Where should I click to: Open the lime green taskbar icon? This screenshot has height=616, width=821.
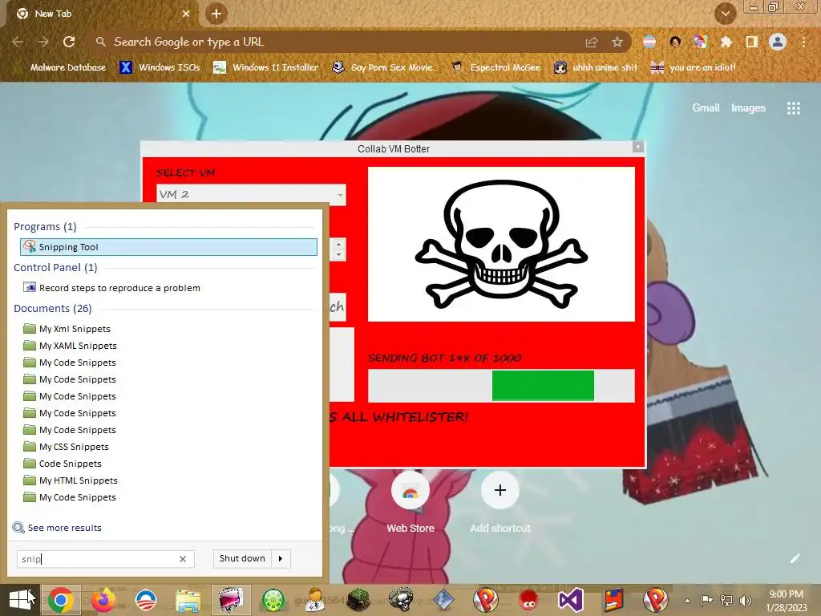273,600
